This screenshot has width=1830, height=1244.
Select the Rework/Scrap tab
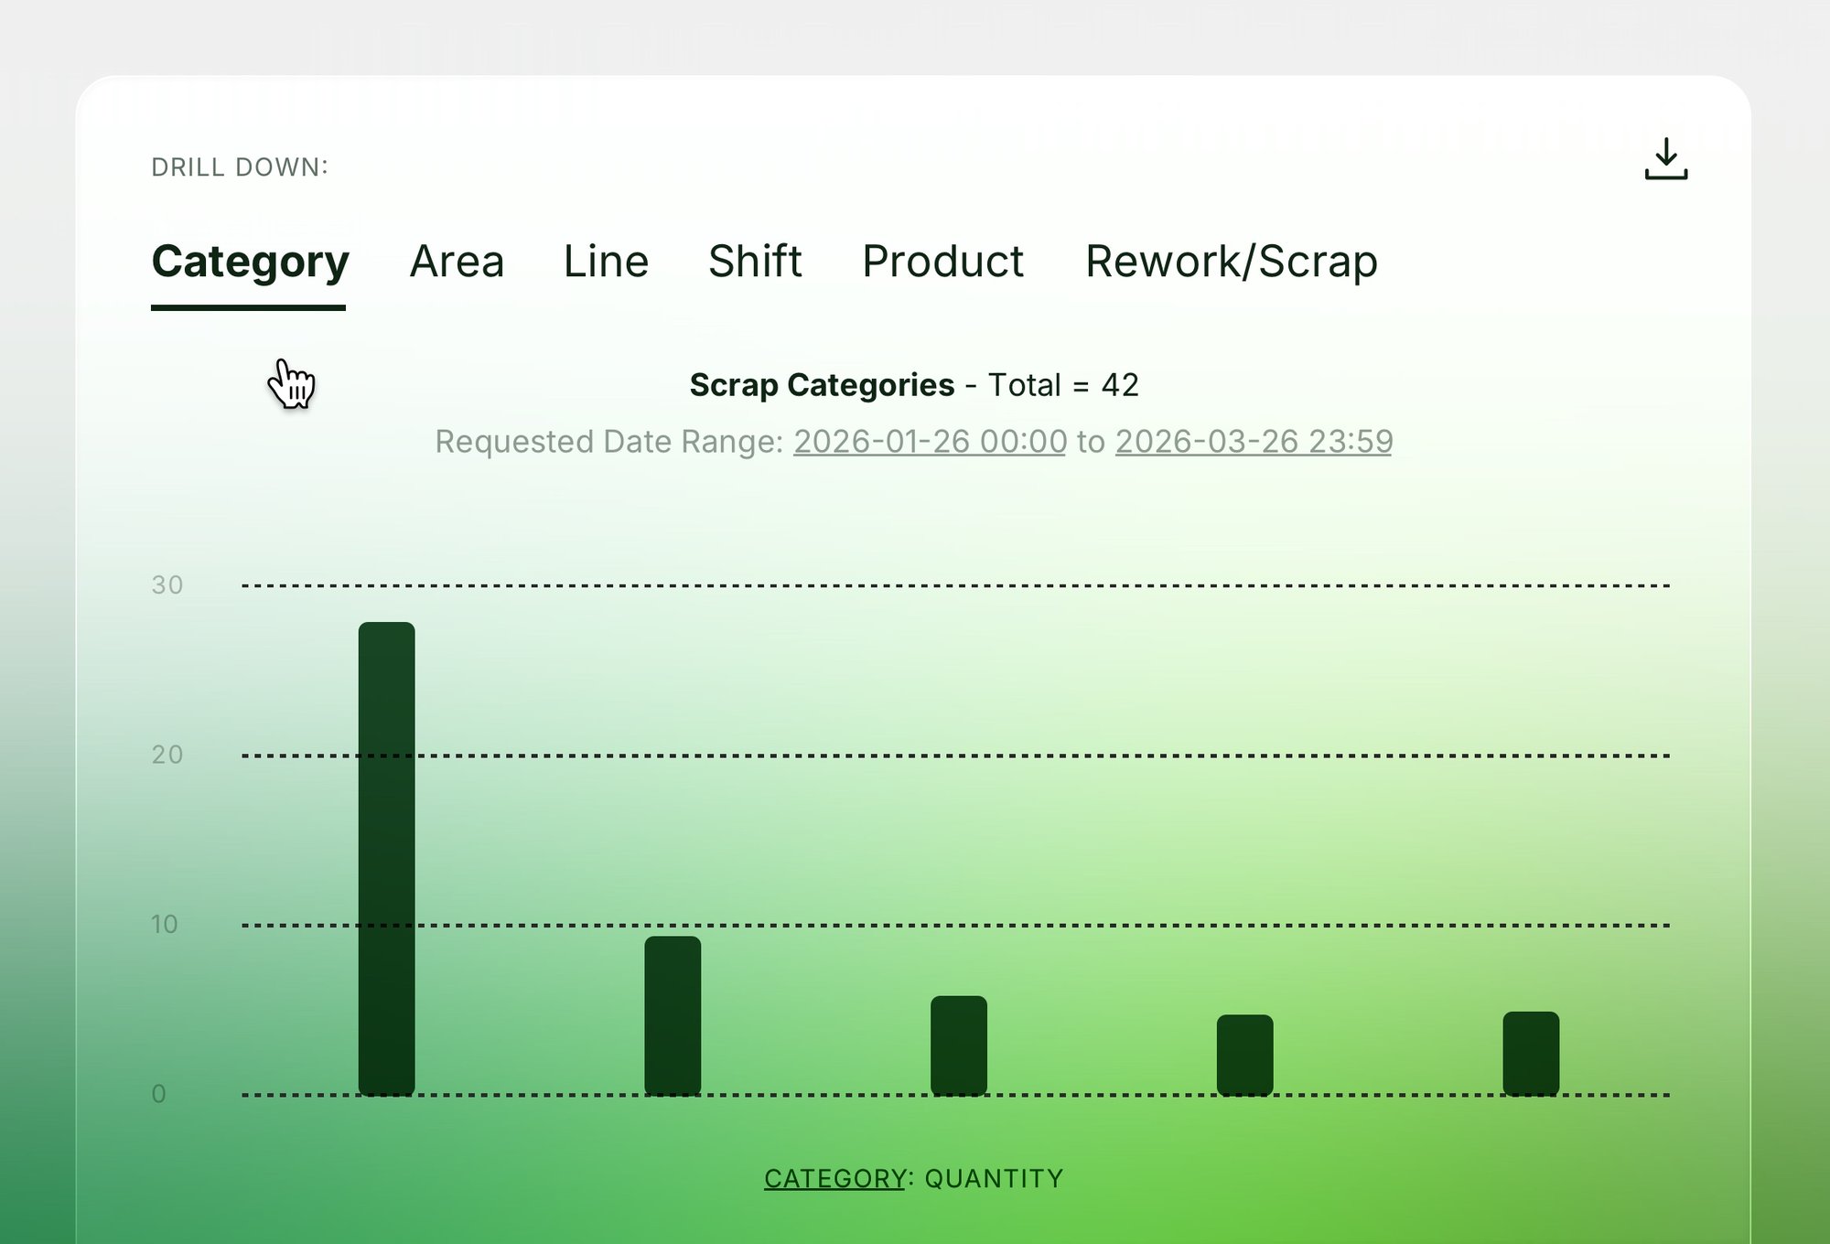pyautogui.click(x=1231, y=262)
